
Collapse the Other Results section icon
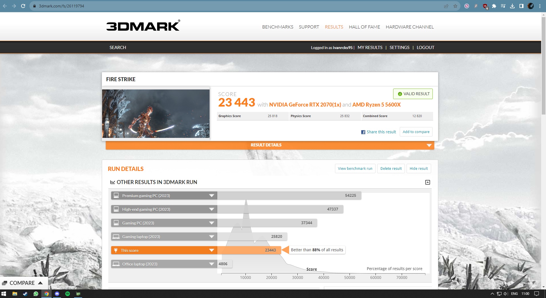point(428,182)
